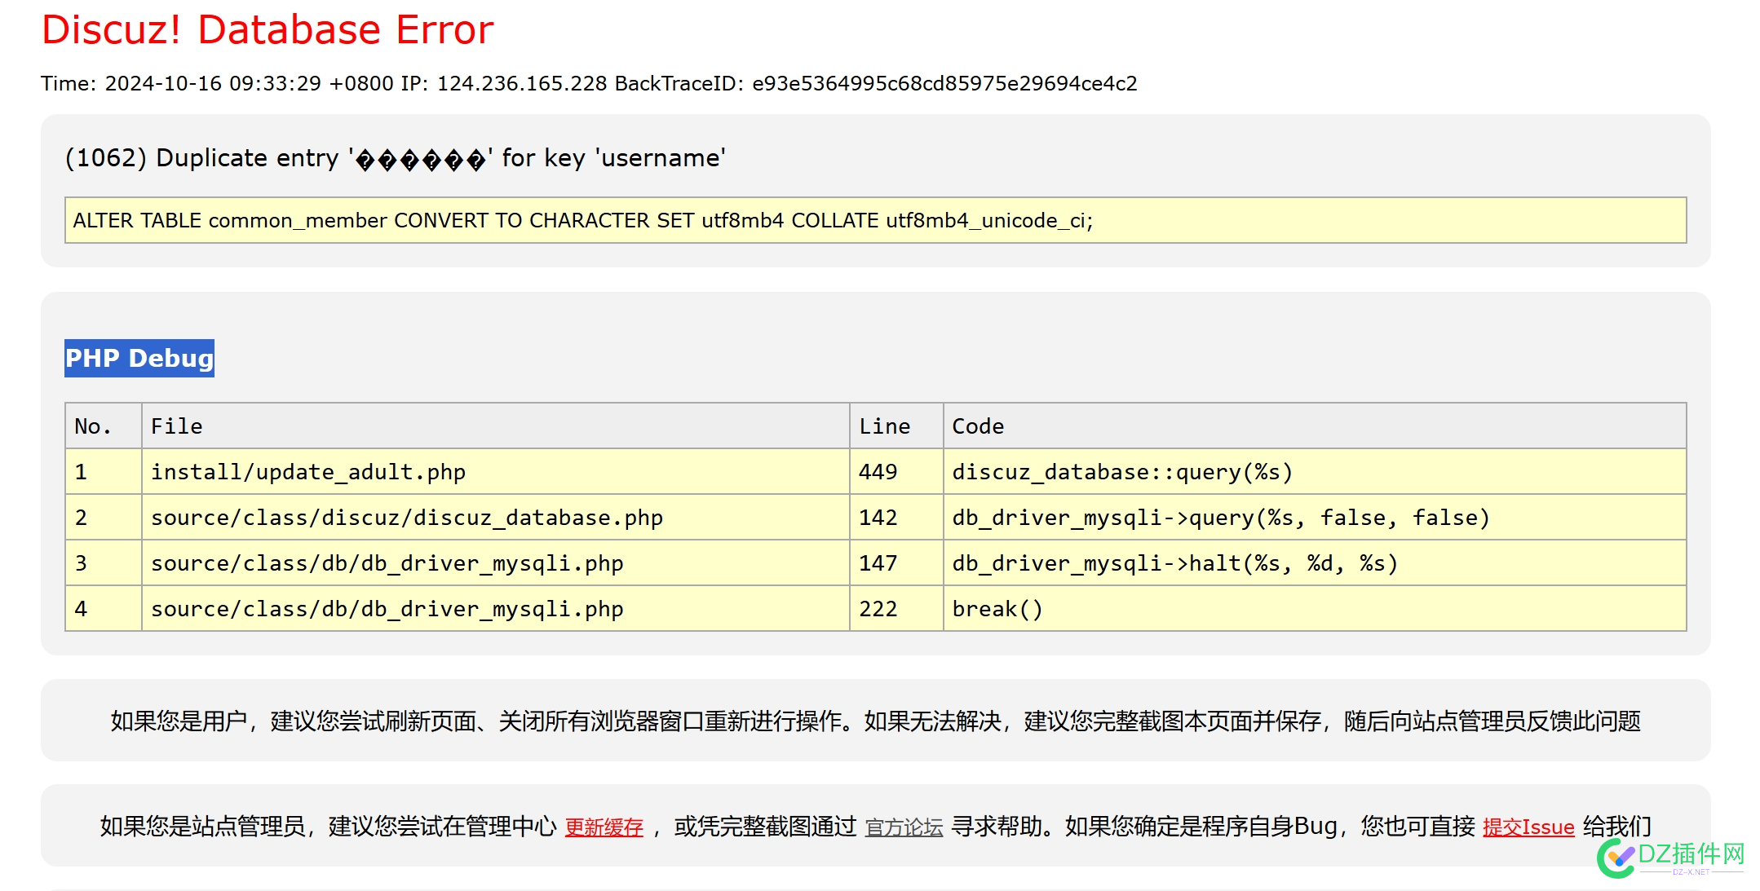Click the BackTraceID value e93e5364995c68cd85975e29694ce4c2
Image resolution: width=1760 pixels, height=891 pixels.
(944, 83)
